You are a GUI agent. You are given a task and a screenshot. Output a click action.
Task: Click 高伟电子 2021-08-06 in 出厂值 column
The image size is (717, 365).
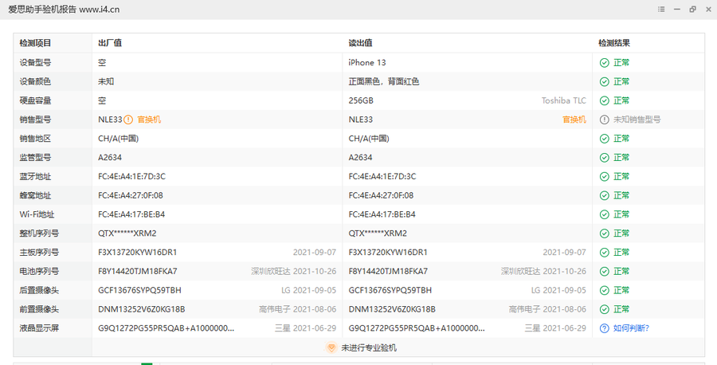[298, 310]
